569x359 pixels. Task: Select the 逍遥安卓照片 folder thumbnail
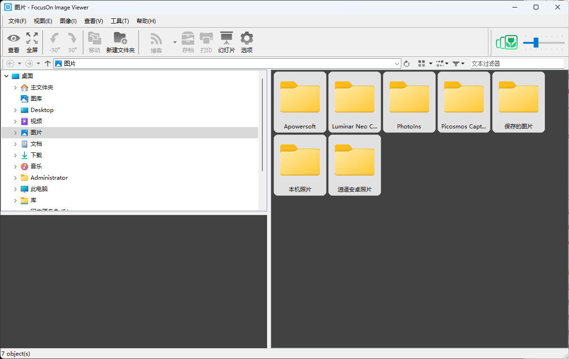[355, 165]
